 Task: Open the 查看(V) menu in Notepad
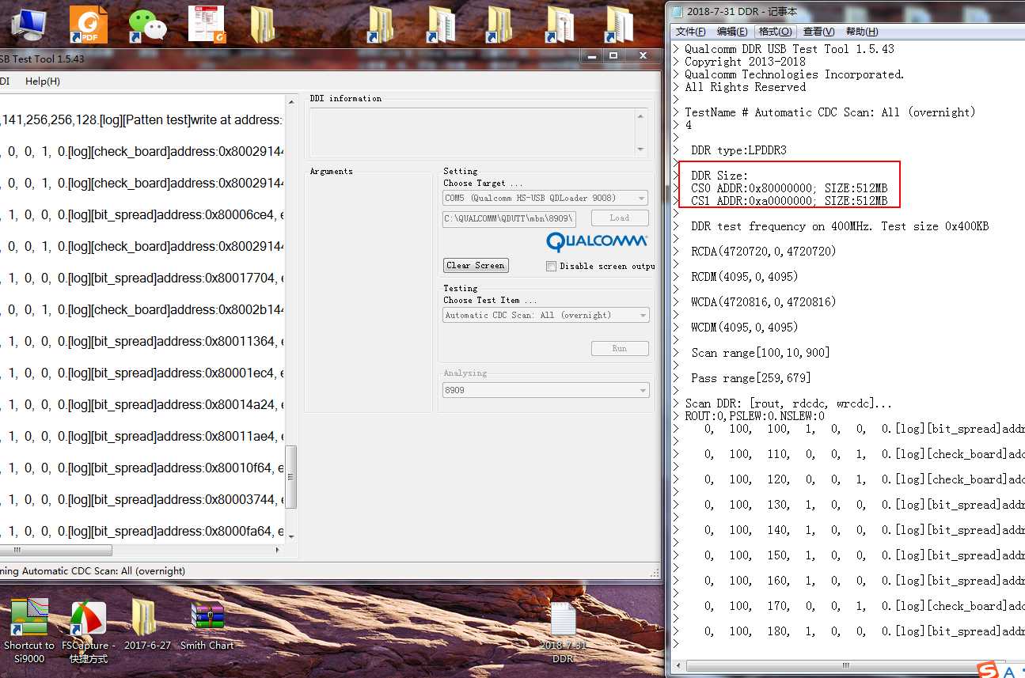tap(818, 32)
